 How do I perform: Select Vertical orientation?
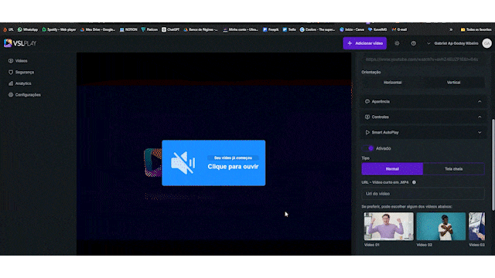(453, 83)
